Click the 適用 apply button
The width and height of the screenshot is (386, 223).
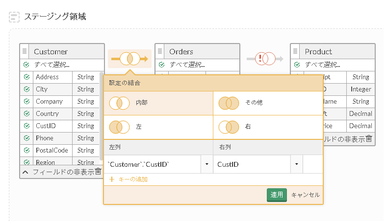coord(277,195)
